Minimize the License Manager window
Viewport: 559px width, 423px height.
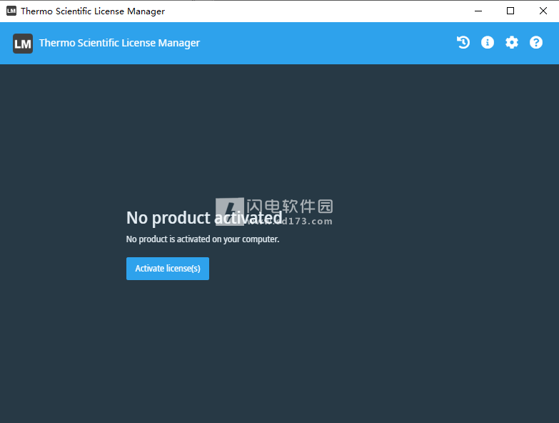click(x=478, y=11)
